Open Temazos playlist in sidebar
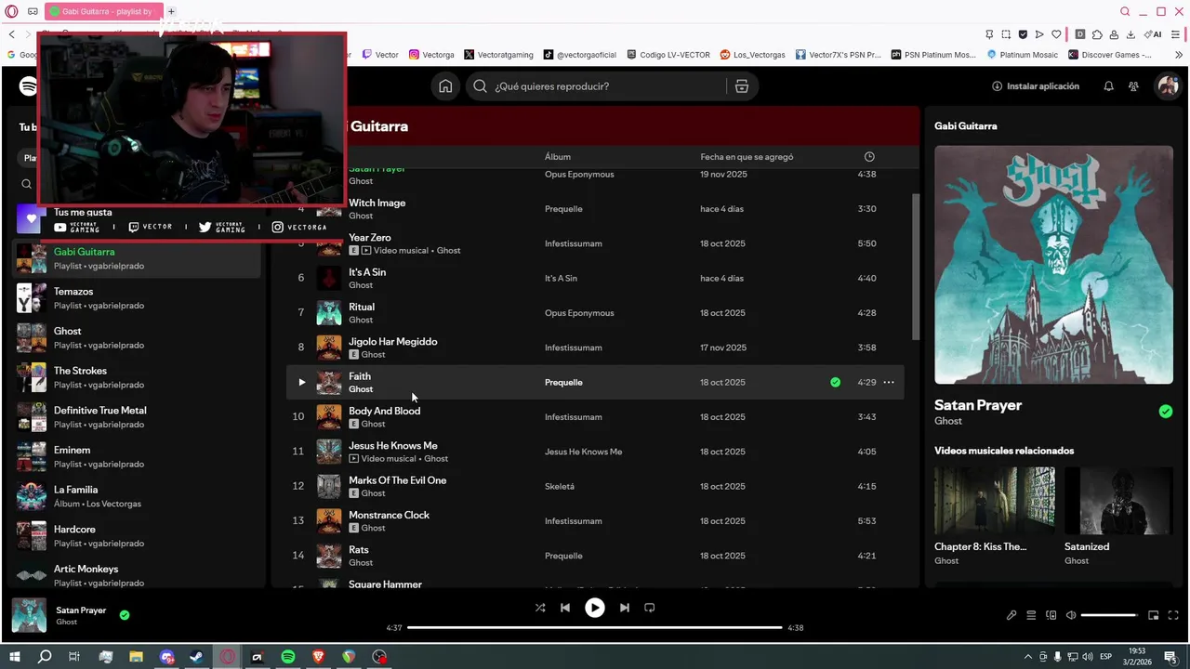The image size is (1190, 669). [x=138, y=298]
